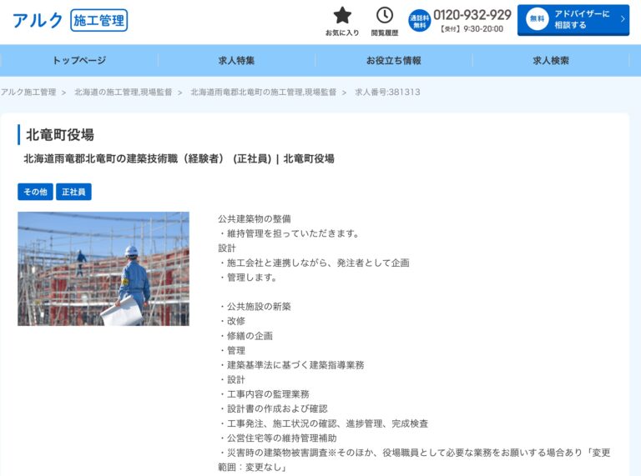The height and width of the screenshot is (476, 641).
Task: Click the 正社員 employment tag
Action: [73, 192]
